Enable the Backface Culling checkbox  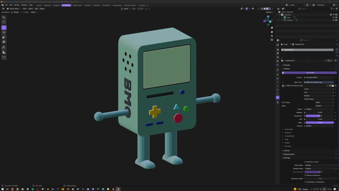[x=305, y=162]
